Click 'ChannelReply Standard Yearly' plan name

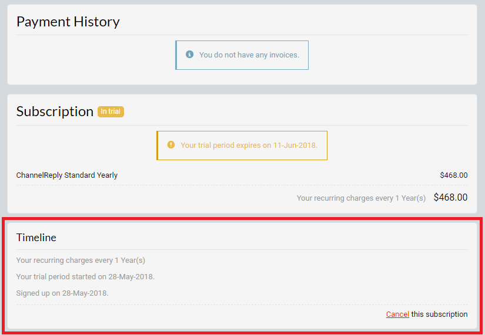click(67, 175)
